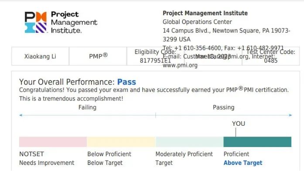The height and width of the screenshot is (171, 304).
Task: Click the Project Management Institute logo text
Action: click(x=74, y=22)
